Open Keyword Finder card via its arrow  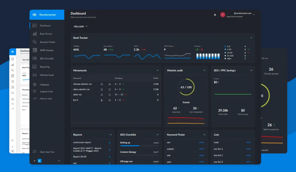(204, 135)
